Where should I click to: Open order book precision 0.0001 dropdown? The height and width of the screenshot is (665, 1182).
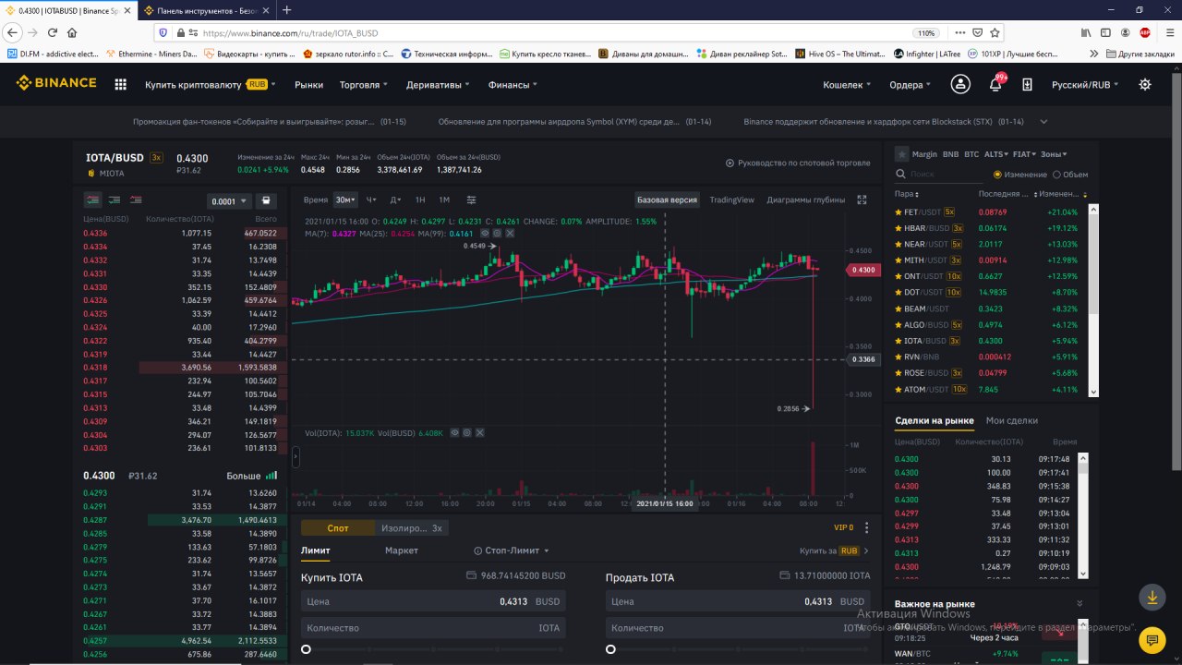point(229,200)
